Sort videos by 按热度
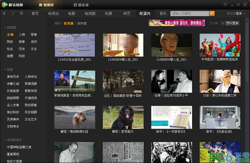The height and width of the screenshot is (163, 250). point(82,23)
